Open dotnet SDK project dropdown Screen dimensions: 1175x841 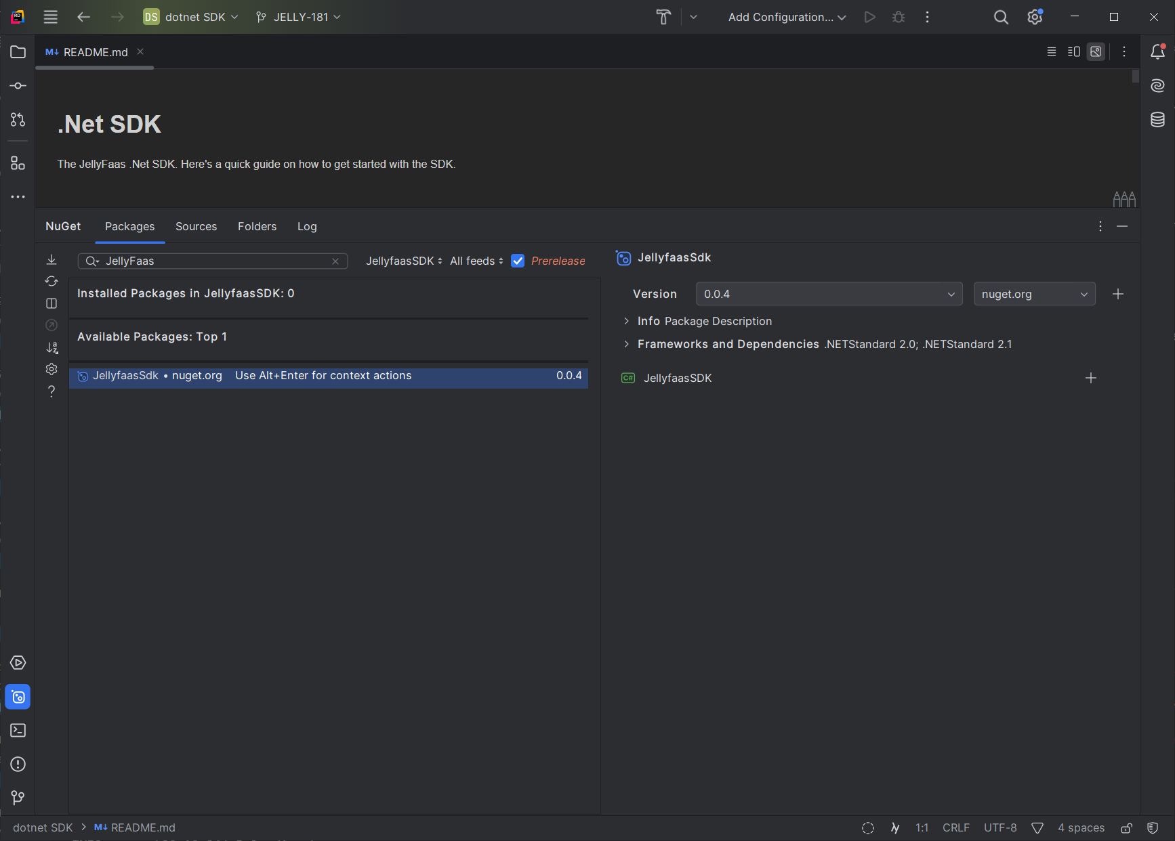coord(191,17)
